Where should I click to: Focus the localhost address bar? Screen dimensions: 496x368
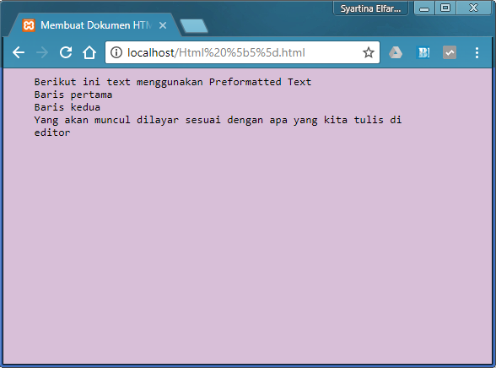tap(242, 52)
